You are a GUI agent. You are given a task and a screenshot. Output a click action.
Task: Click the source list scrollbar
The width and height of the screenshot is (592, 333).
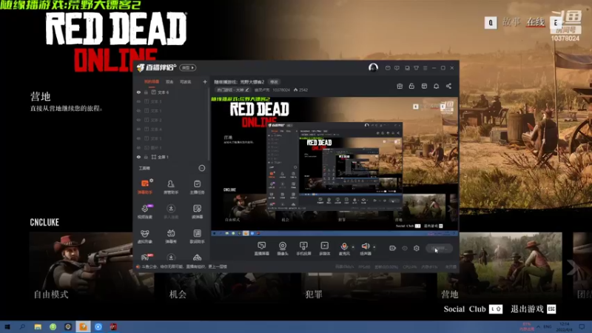pos(209,124)
